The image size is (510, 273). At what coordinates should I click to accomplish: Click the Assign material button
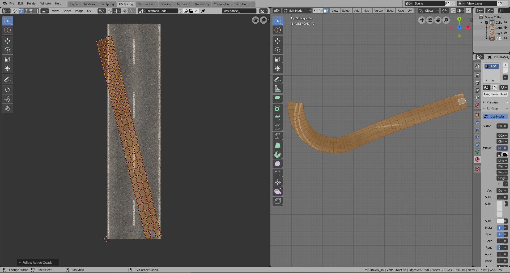[x=487, y=94]
